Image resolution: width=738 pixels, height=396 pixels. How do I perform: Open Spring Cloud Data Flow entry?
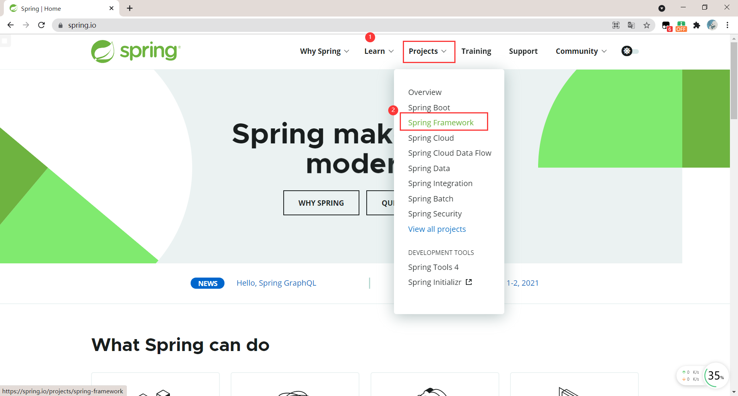pos(450,153)
